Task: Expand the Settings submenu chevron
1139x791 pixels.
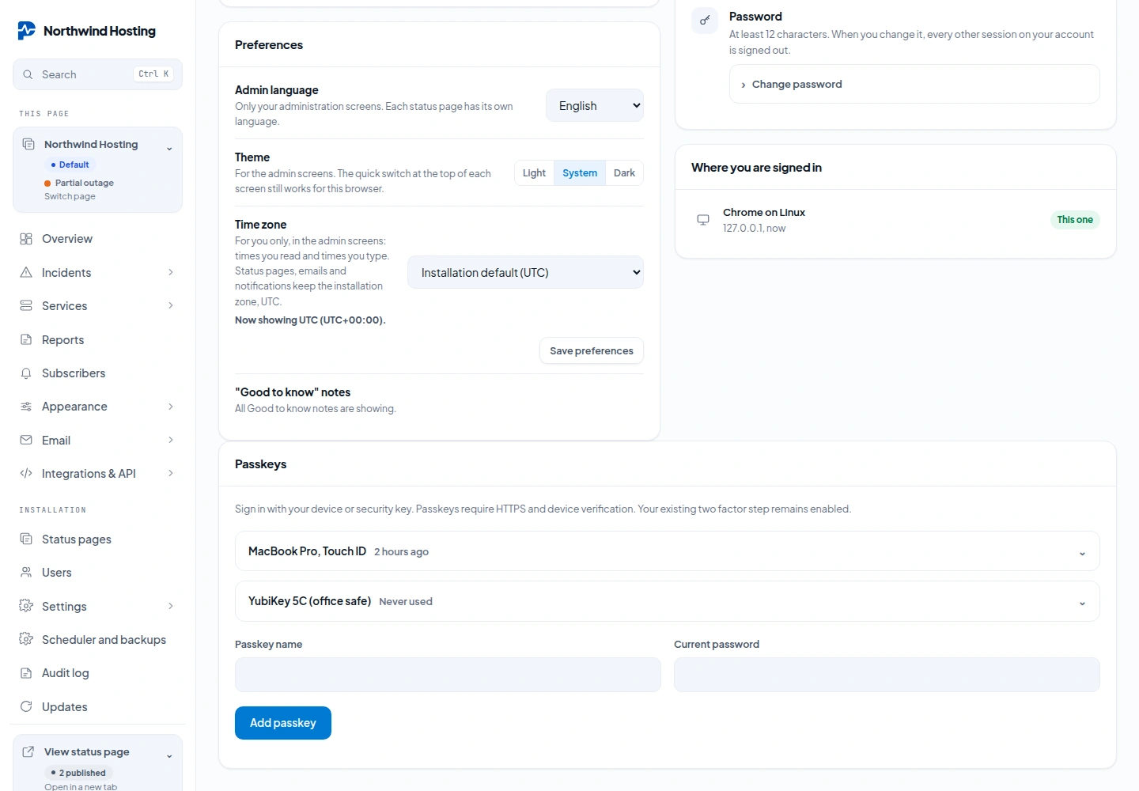Action: click(x=171, y=606)
